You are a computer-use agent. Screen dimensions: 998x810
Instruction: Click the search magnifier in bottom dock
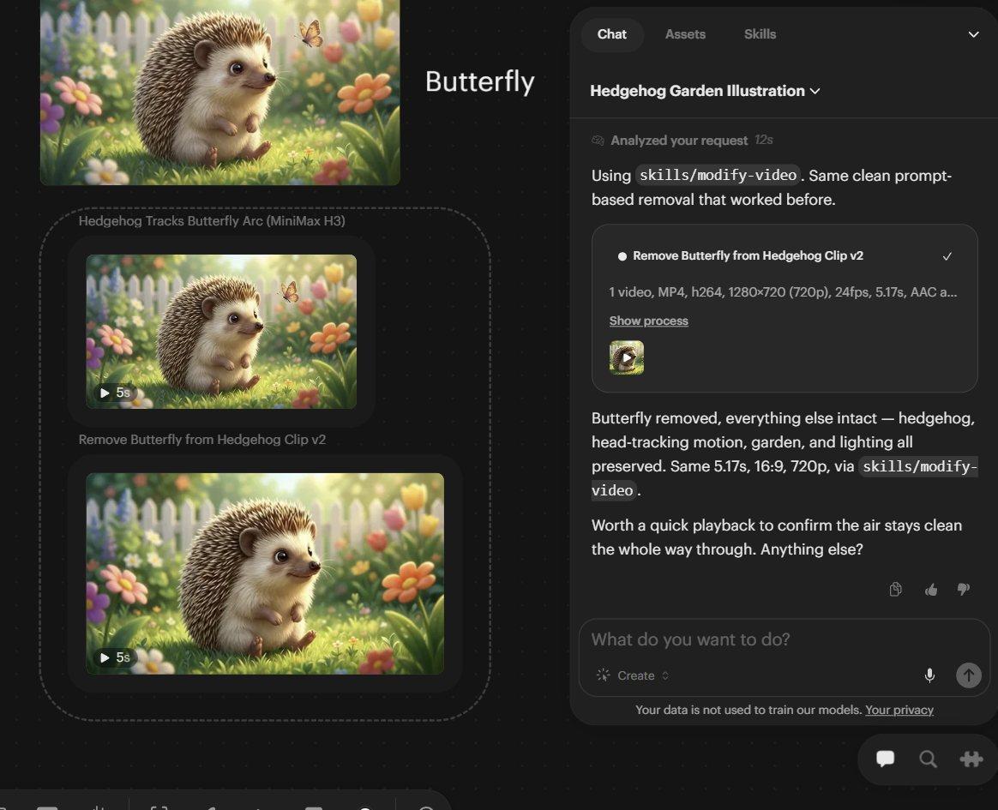click(928, 759)
